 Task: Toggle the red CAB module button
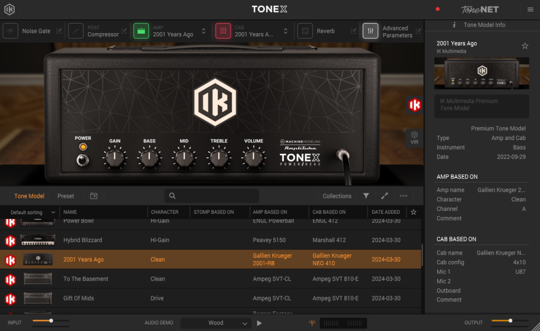(x=223, y=31)
